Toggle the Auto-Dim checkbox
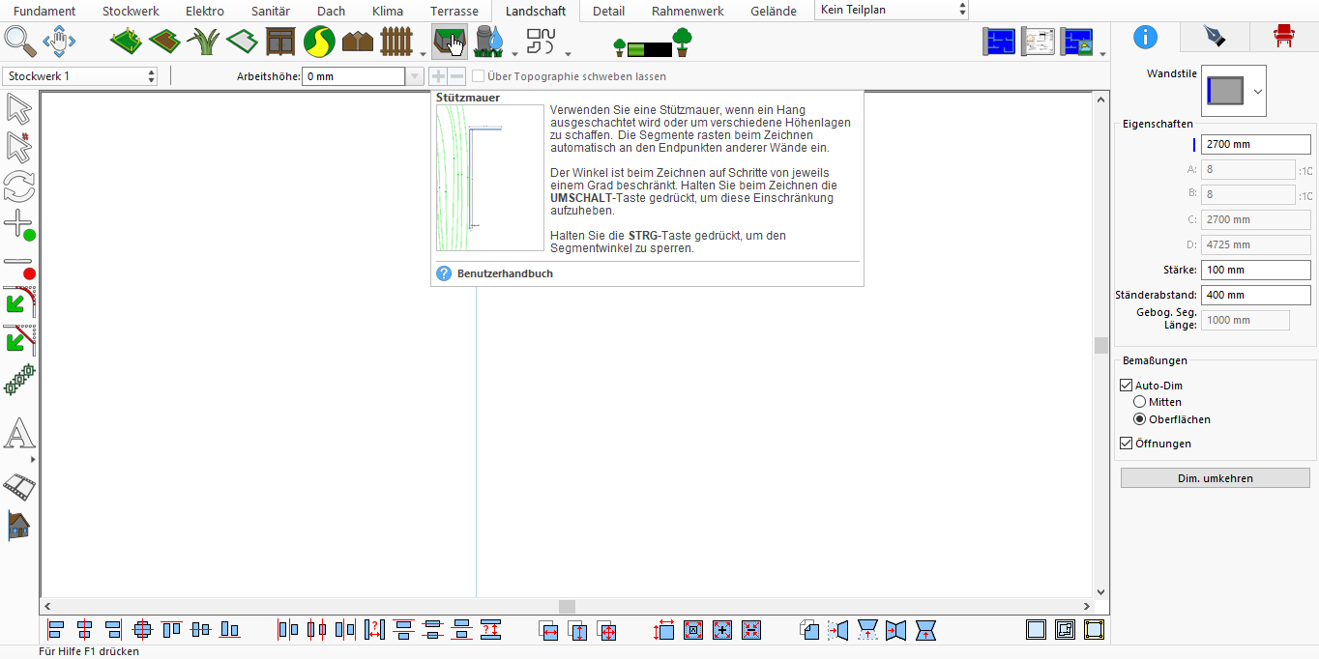Viewport: 1319px width, 659px height. pos(1126,386)
